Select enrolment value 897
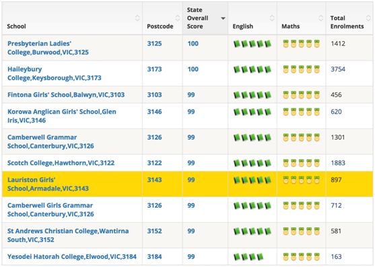The height and width of the screenshot is (267, 375). pos(336,180)
